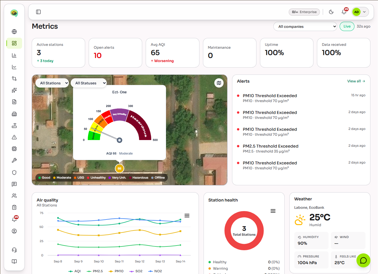Click the Uptime 100% metric card
Screen dimensions: 378x274
tap(287, 53)
